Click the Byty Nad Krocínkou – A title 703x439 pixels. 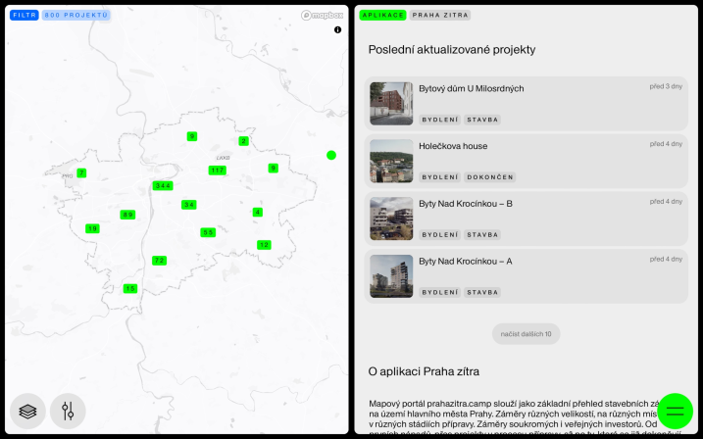point(466,262)
